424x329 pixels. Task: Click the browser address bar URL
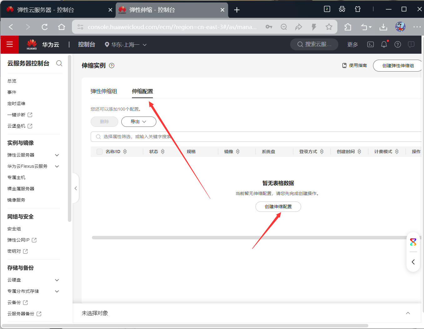(172, 27)
